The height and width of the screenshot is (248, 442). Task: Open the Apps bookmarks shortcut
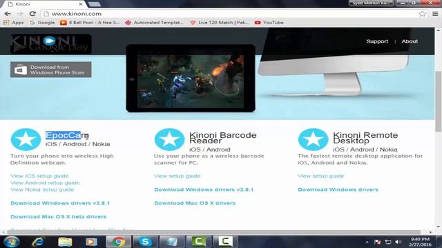point(14,23)
